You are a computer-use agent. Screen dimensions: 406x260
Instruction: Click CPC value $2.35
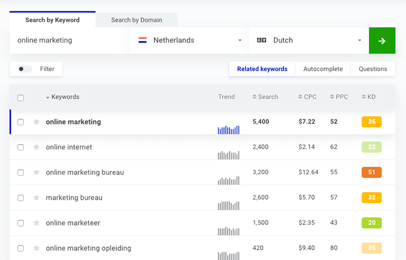[x=306, y=223]
